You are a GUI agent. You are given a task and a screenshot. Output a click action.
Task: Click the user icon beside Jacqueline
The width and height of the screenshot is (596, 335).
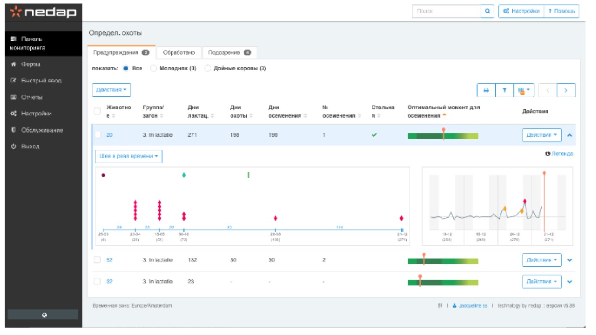coord(455,306)
